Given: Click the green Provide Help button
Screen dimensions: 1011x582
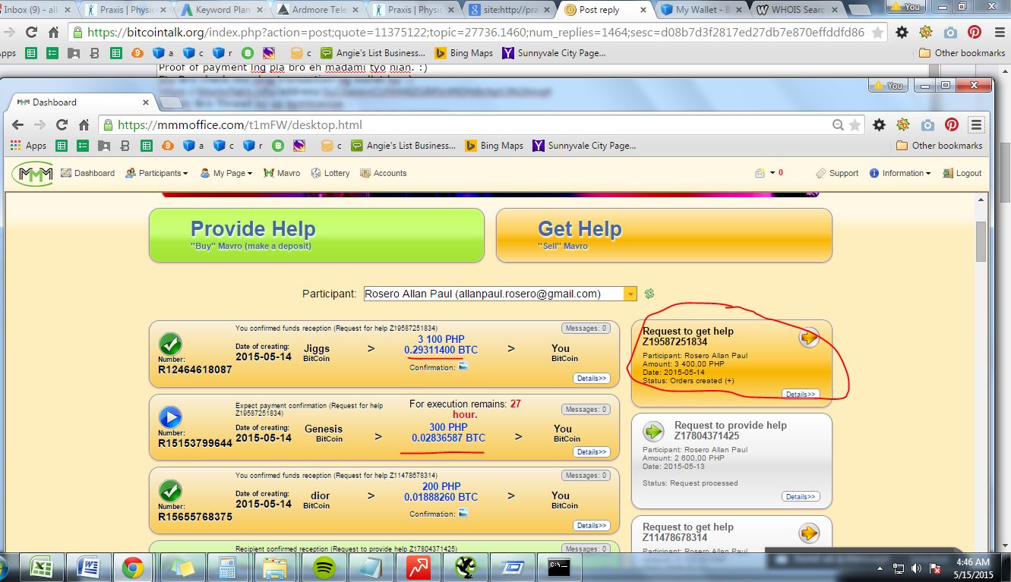Looking at the screenshot, I should tap(317, 235).
